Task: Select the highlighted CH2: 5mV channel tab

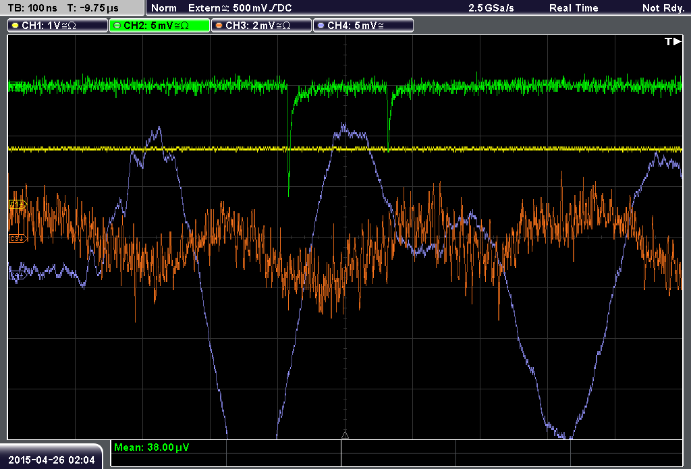Action: point(159,26)
